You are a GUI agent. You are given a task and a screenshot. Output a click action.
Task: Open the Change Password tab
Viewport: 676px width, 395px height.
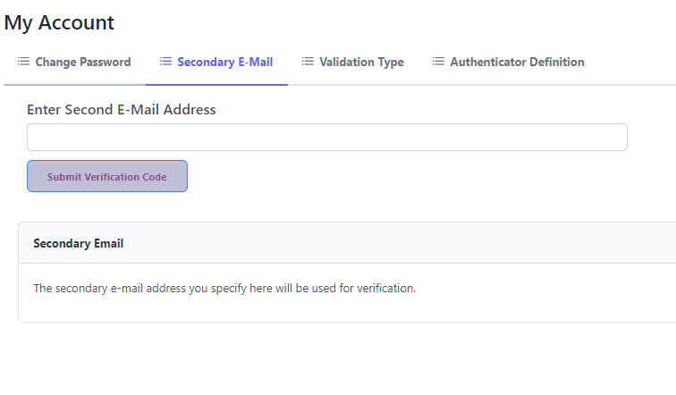pyautogui.click(x=82, y=62)
